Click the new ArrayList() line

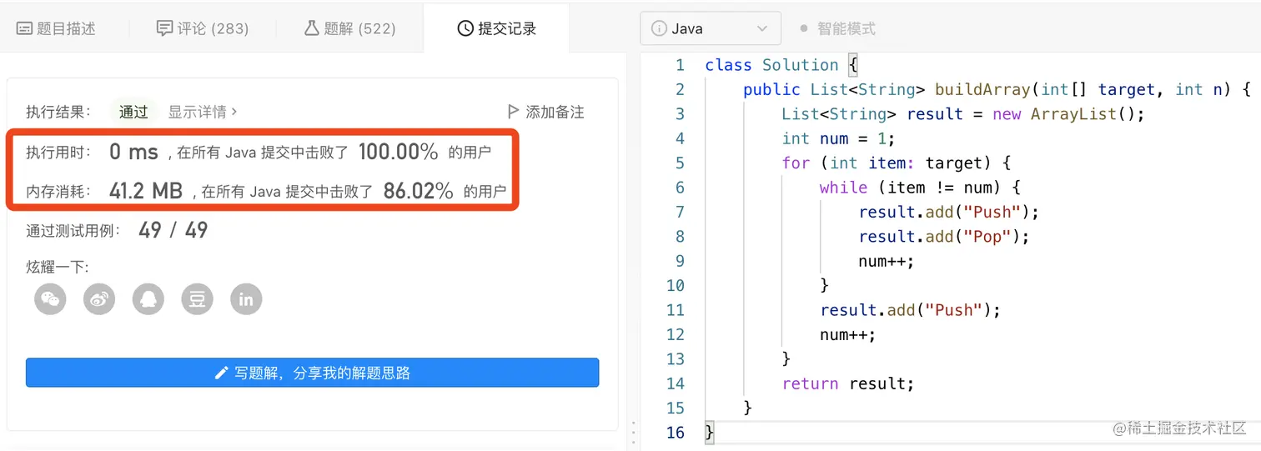pyautogui.click(x=963, y=113)
